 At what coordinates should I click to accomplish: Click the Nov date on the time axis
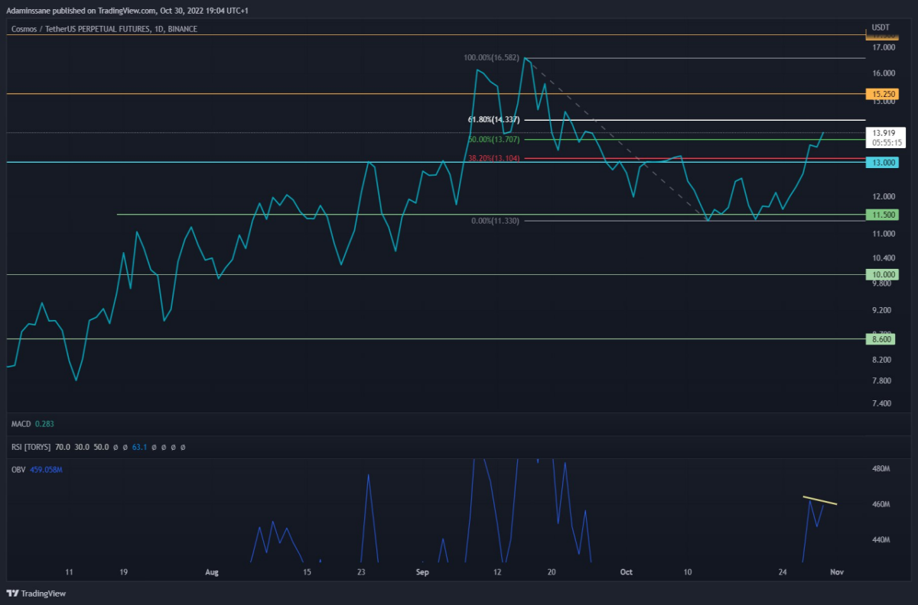pos(836,571)
